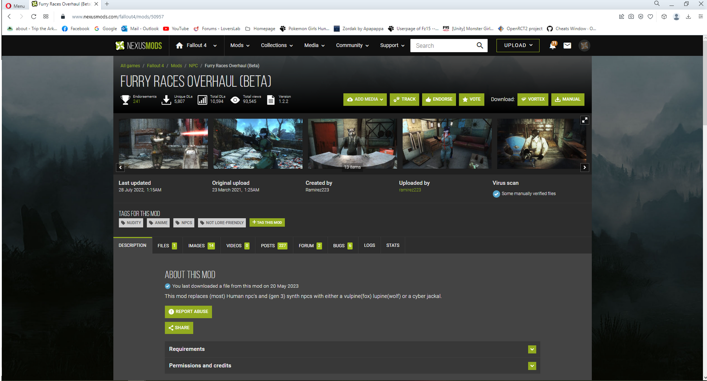Click the Opera snapshot camera icon
This screenshot has height=381, width=707.
[631, 17]
